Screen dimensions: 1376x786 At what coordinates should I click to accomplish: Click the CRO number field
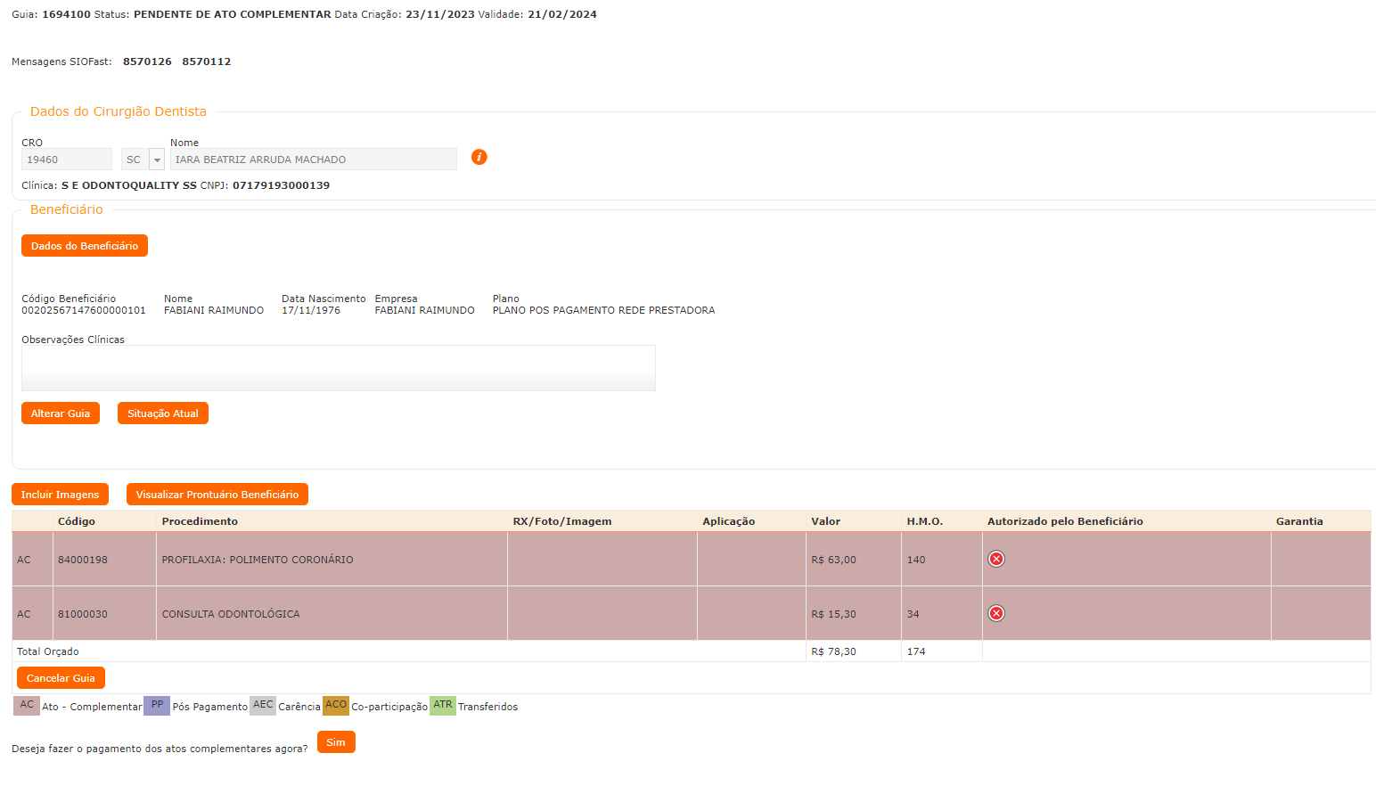(67, 160)
